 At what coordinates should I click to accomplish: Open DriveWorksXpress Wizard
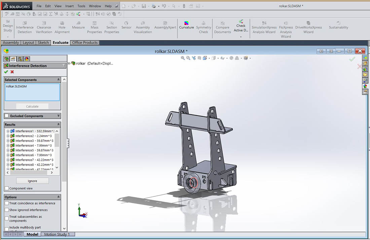pyautogui.click(x=308, y=27)
